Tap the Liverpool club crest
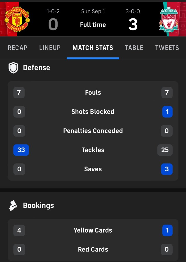 click(x=169, y=19)
